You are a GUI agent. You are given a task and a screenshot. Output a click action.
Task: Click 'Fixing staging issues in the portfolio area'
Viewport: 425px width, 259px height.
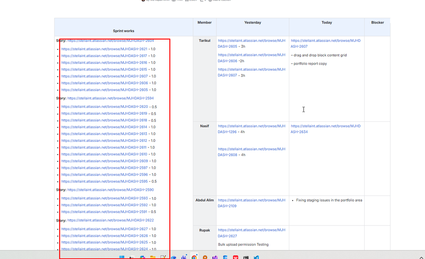(329, 200)
